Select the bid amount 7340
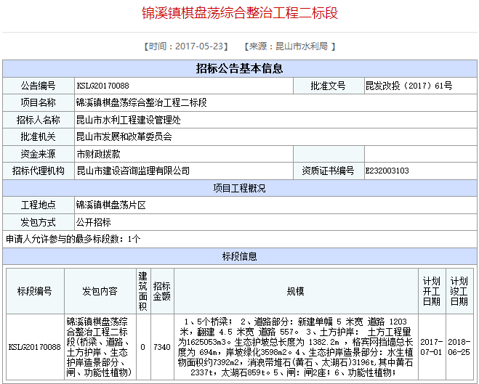 [x=162, y=347]
